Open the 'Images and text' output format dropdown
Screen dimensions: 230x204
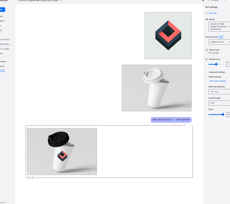coord(219,42)
